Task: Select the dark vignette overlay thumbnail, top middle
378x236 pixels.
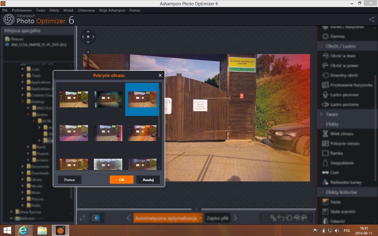Action: pos(108,99)
